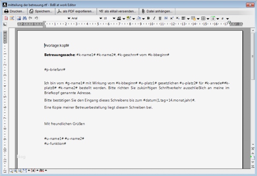Click the #u-funktion# placeholder text
257x176 pixels.
click(55, 144)
